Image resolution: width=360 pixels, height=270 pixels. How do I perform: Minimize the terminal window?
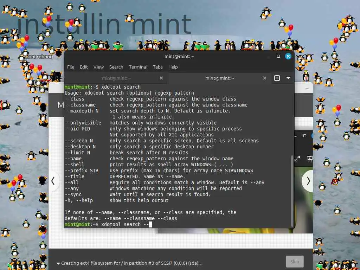pyautogui.click(x=268, y=57)
